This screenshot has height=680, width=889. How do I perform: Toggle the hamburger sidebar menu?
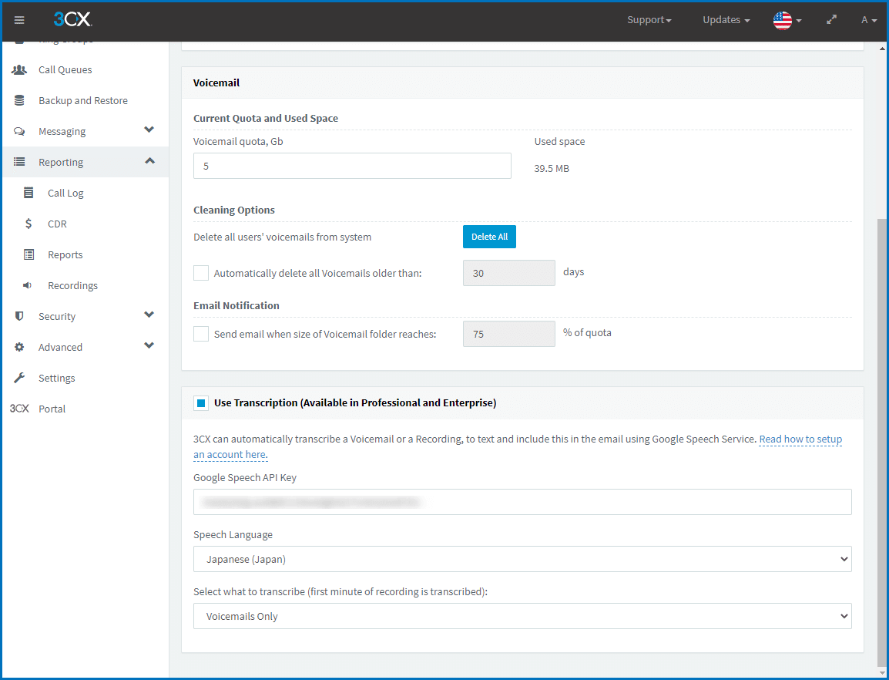coord(19,21)
